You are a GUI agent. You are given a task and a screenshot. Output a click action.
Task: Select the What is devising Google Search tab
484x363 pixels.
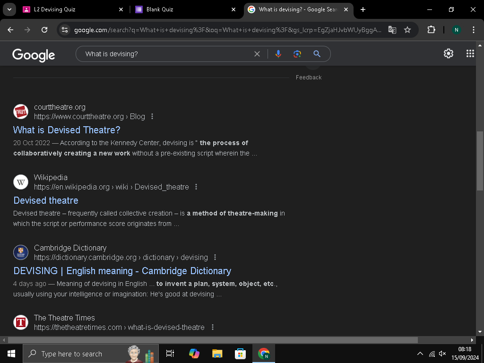tap(299, 9)
